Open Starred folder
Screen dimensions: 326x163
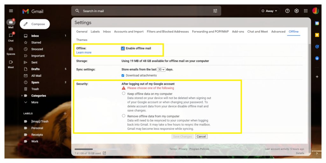pyautogui.click(x=36, y=42)
